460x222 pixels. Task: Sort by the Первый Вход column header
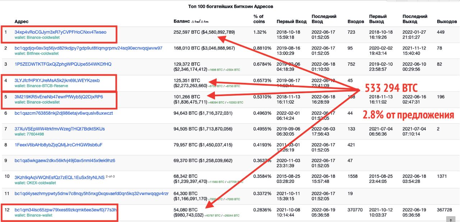click(291, 22)
